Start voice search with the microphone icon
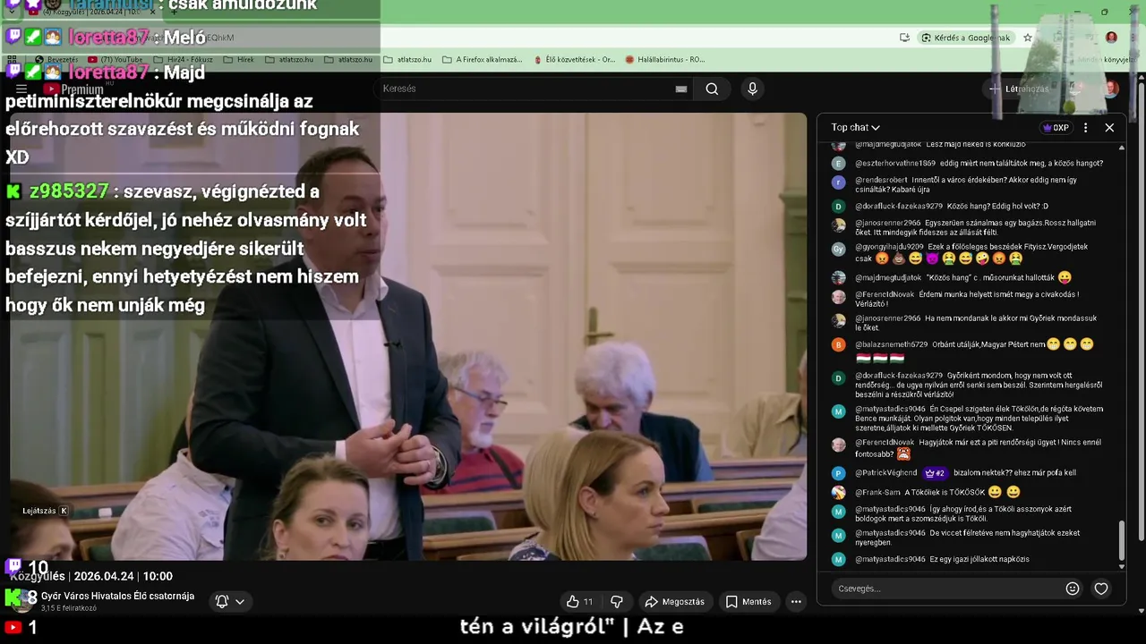 tap(752, 89)
